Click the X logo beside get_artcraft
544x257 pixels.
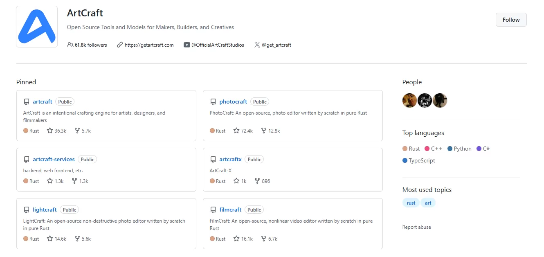(x=257, y=45)
